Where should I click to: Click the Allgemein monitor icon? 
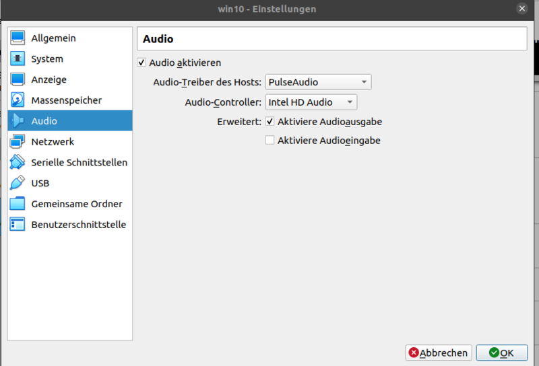(x=18, y=38)
